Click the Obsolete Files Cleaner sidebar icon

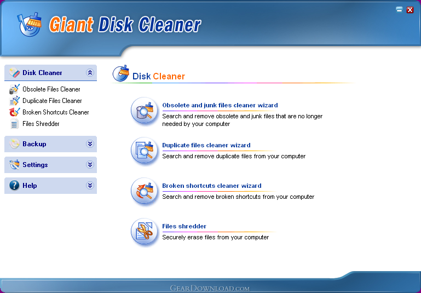click(14, 89)
